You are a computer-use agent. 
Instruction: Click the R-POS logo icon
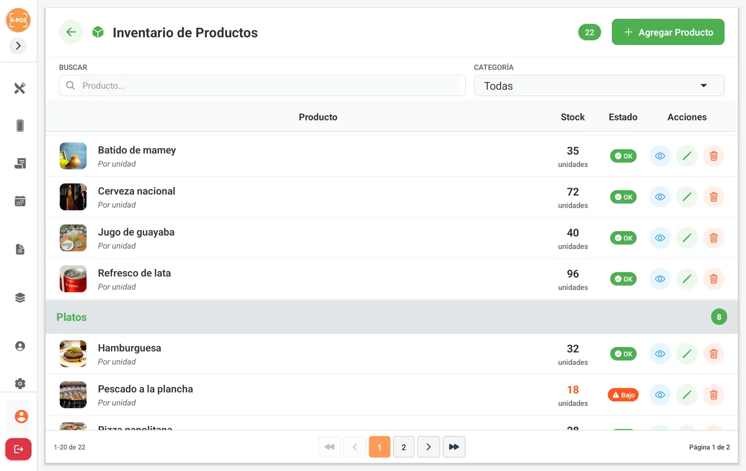pos(18,20)
